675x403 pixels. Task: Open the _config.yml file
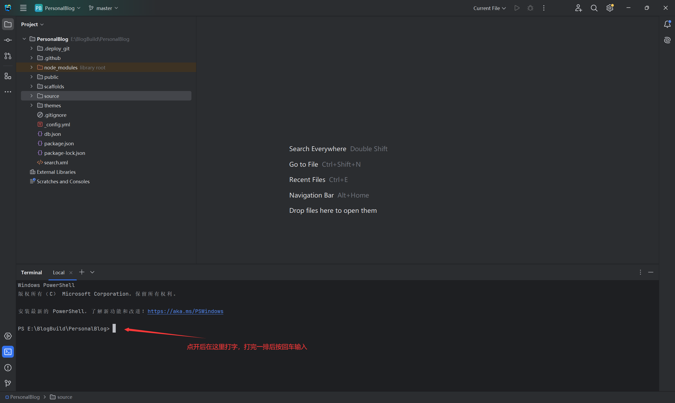click(57, 124)
